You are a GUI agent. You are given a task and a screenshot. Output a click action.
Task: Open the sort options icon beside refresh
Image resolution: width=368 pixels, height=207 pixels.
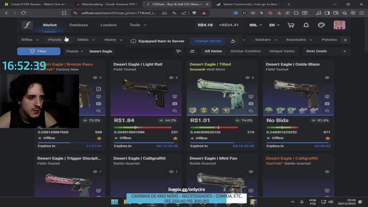click(x=179, y=51)
